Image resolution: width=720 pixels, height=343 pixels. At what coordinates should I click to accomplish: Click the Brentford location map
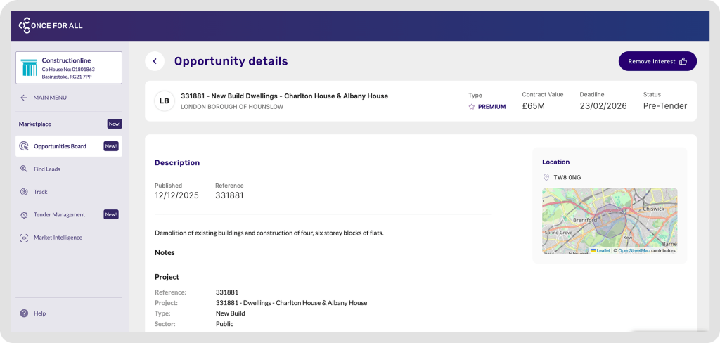610,221
